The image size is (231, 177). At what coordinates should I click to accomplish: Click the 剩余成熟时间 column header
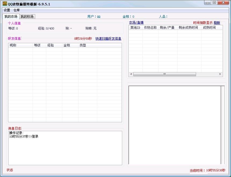(189, 28)
